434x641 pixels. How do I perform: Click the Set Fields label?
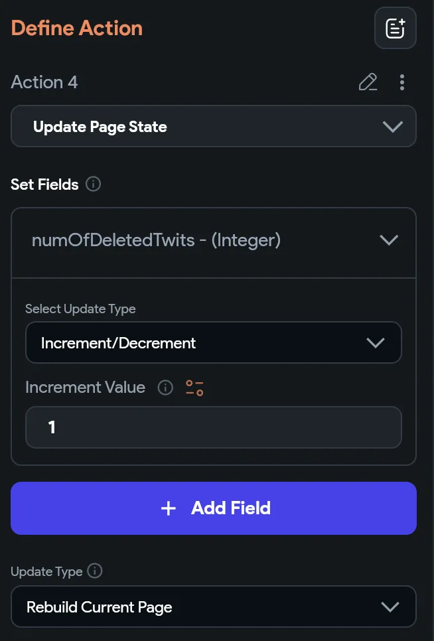pos(44,184)
